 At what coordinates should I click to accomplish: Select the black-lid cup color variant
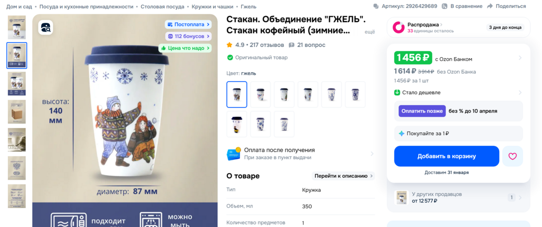click(x=237, y=124)
